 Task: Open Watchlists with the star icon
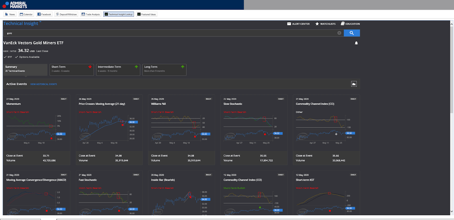click(325, 24)
